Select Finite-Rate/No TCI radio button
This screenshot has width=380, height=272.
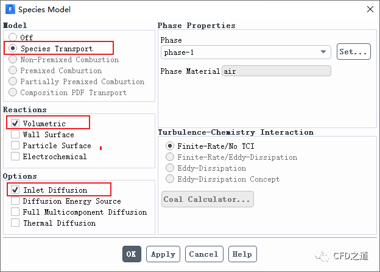click(170, 146)
